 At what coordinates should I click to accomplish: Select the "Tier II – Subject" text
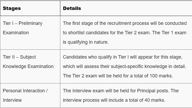(19, 57)
